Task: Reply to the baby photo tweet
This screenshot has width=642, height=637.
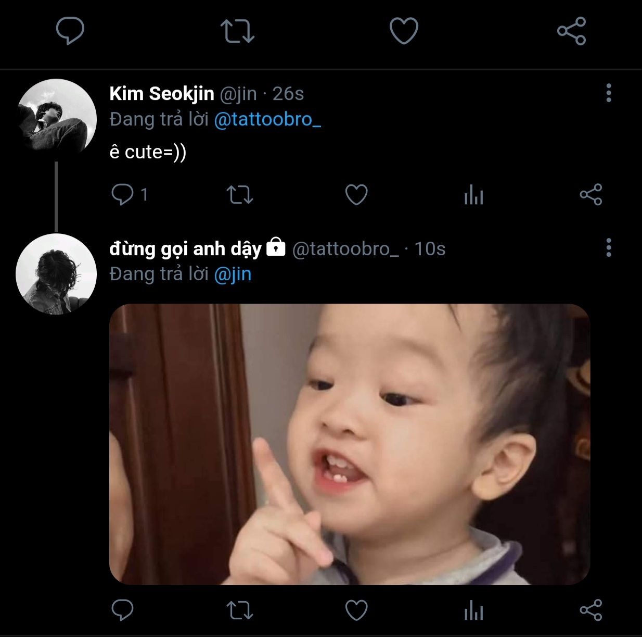Action: pos(123,610)
